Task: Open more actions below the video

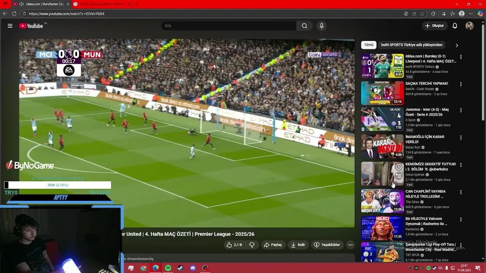Action: coord(350,245)
